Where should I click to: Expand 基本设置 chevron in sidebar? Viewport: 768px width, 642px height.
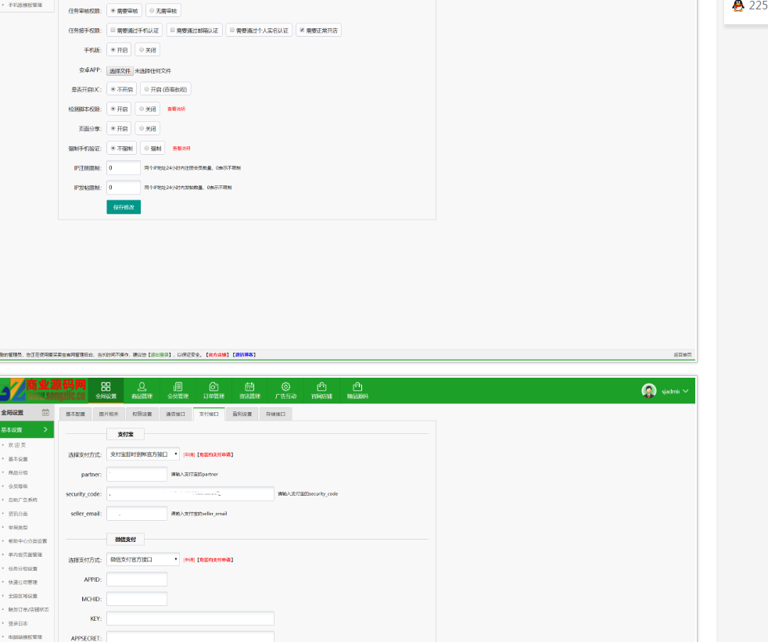[45, 429]
